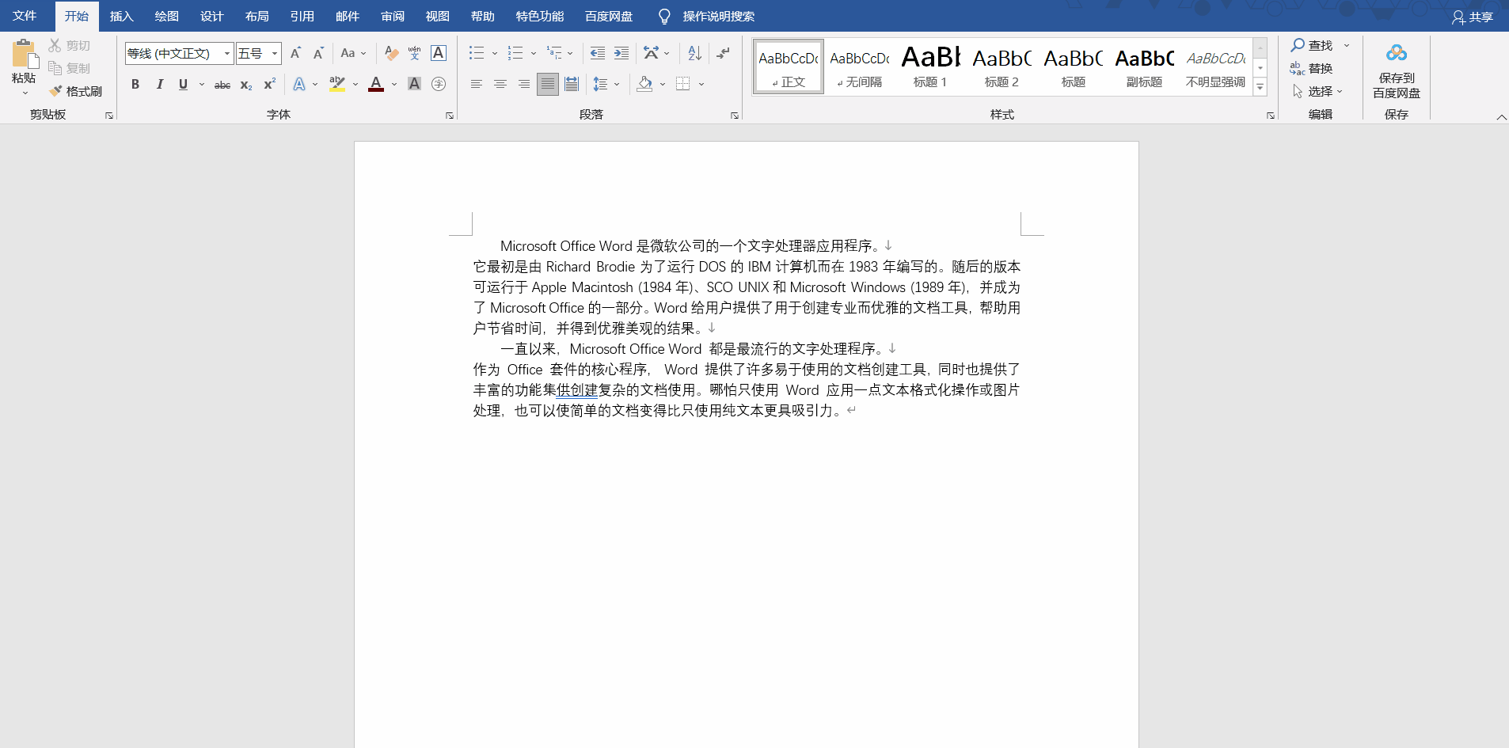Toggle Underline formatting
This screenshot has width=1509, height=748.
(x=183, y=84)
